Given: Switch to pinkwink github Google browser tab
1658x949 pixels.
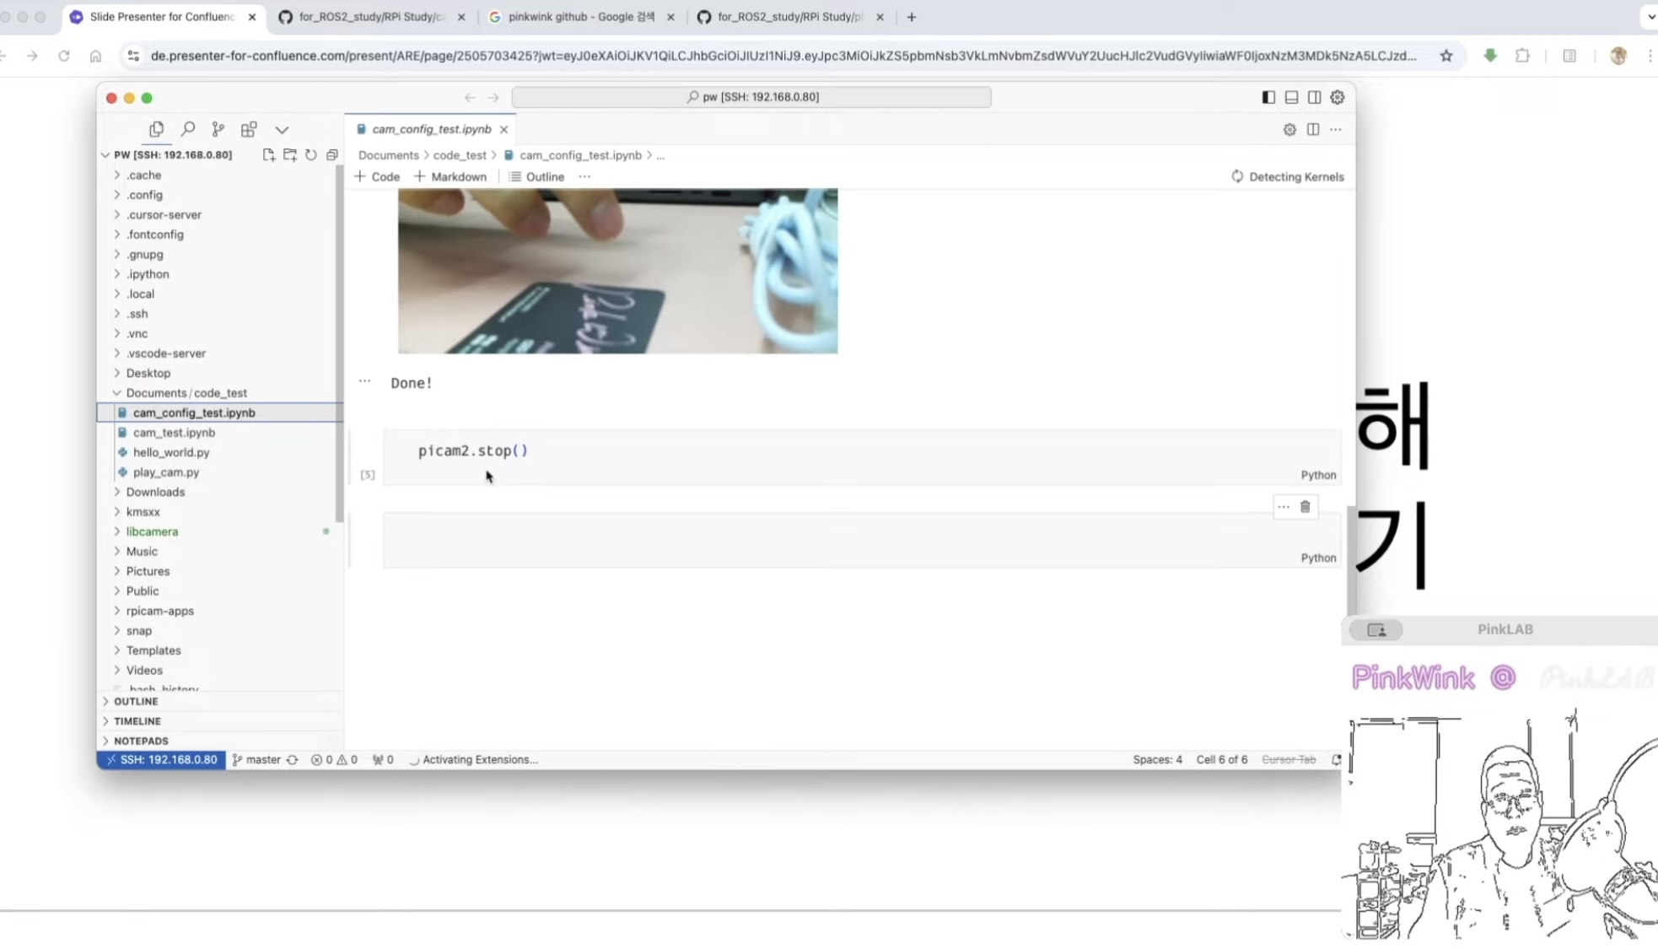Looking at the screenshot, I should [x=580, y=17].
